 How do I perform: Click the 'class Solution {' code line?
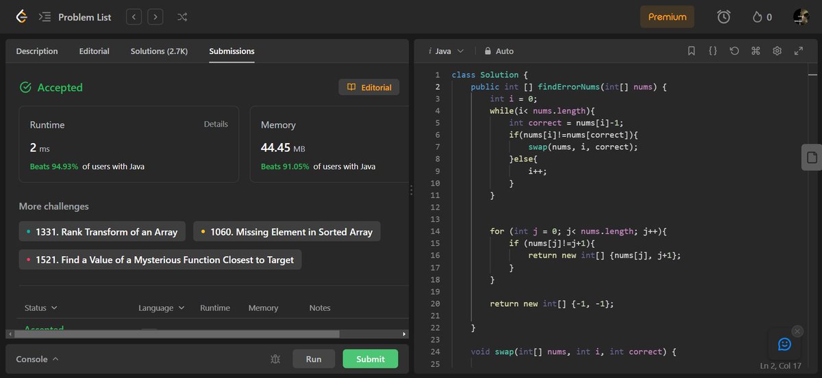pos(490,75)
